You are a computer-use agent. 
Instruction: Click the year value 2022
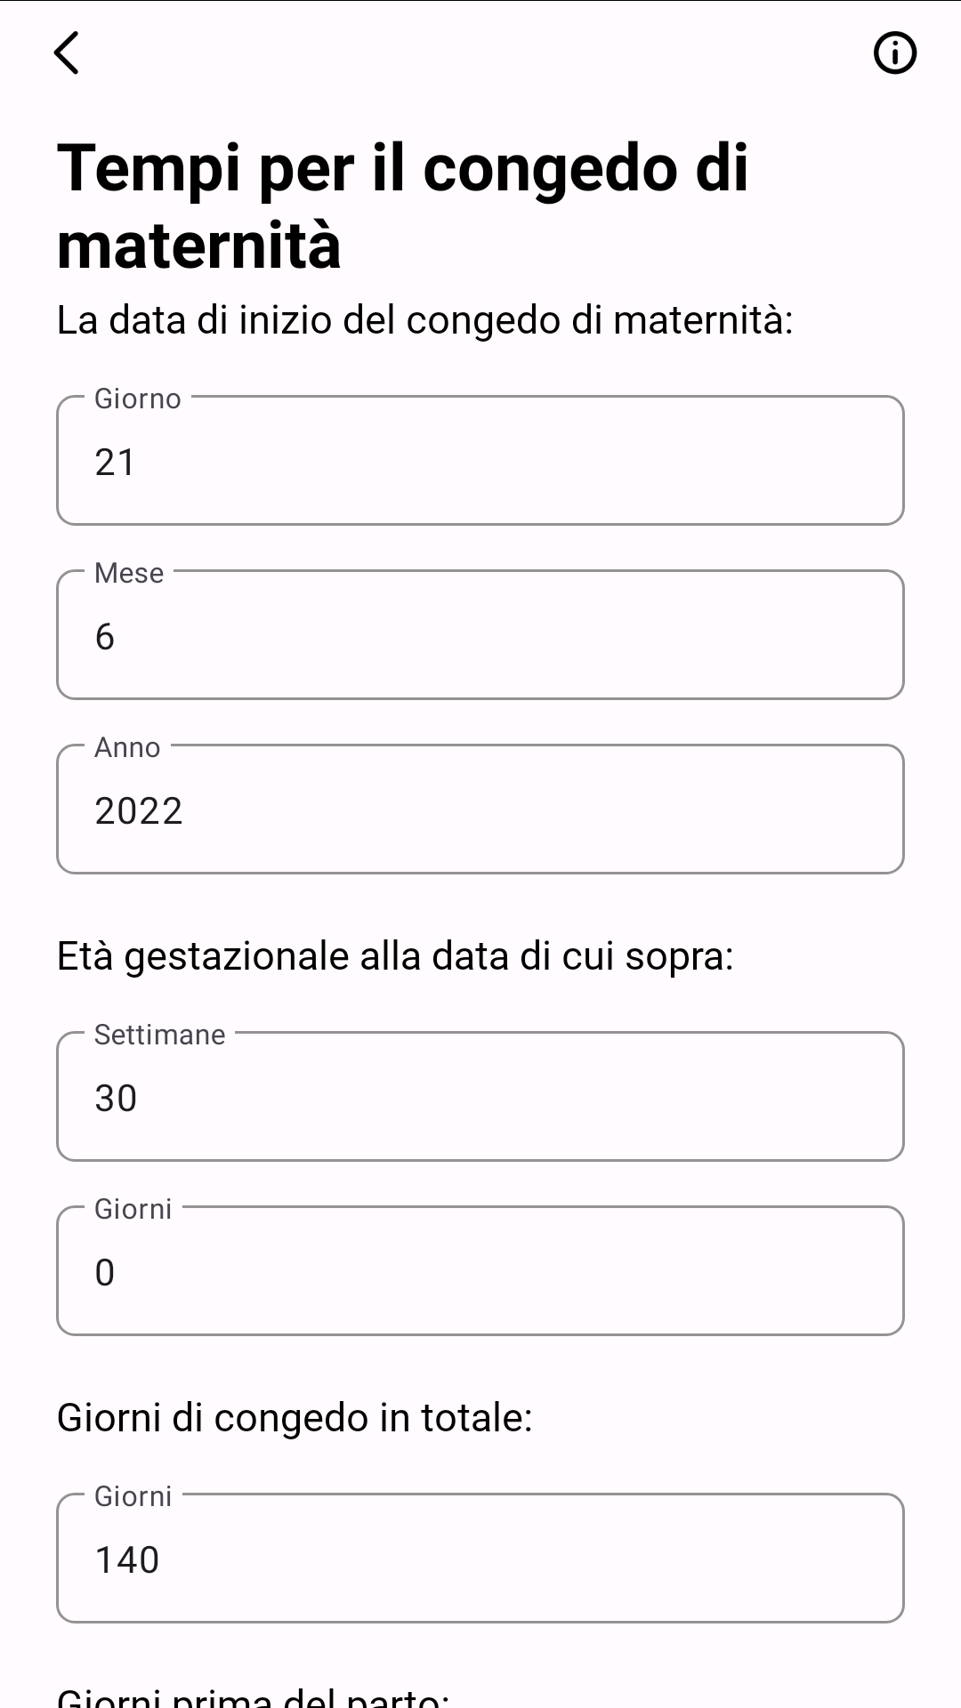point(139,810)
